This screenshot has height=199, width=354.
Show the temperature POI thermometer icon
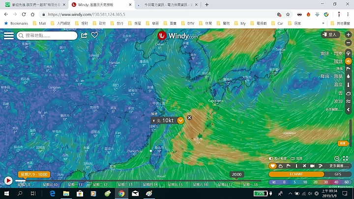(296, 166)
